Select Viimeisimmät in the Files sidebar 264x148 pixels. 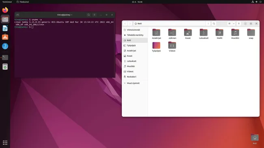pos(135,30)
